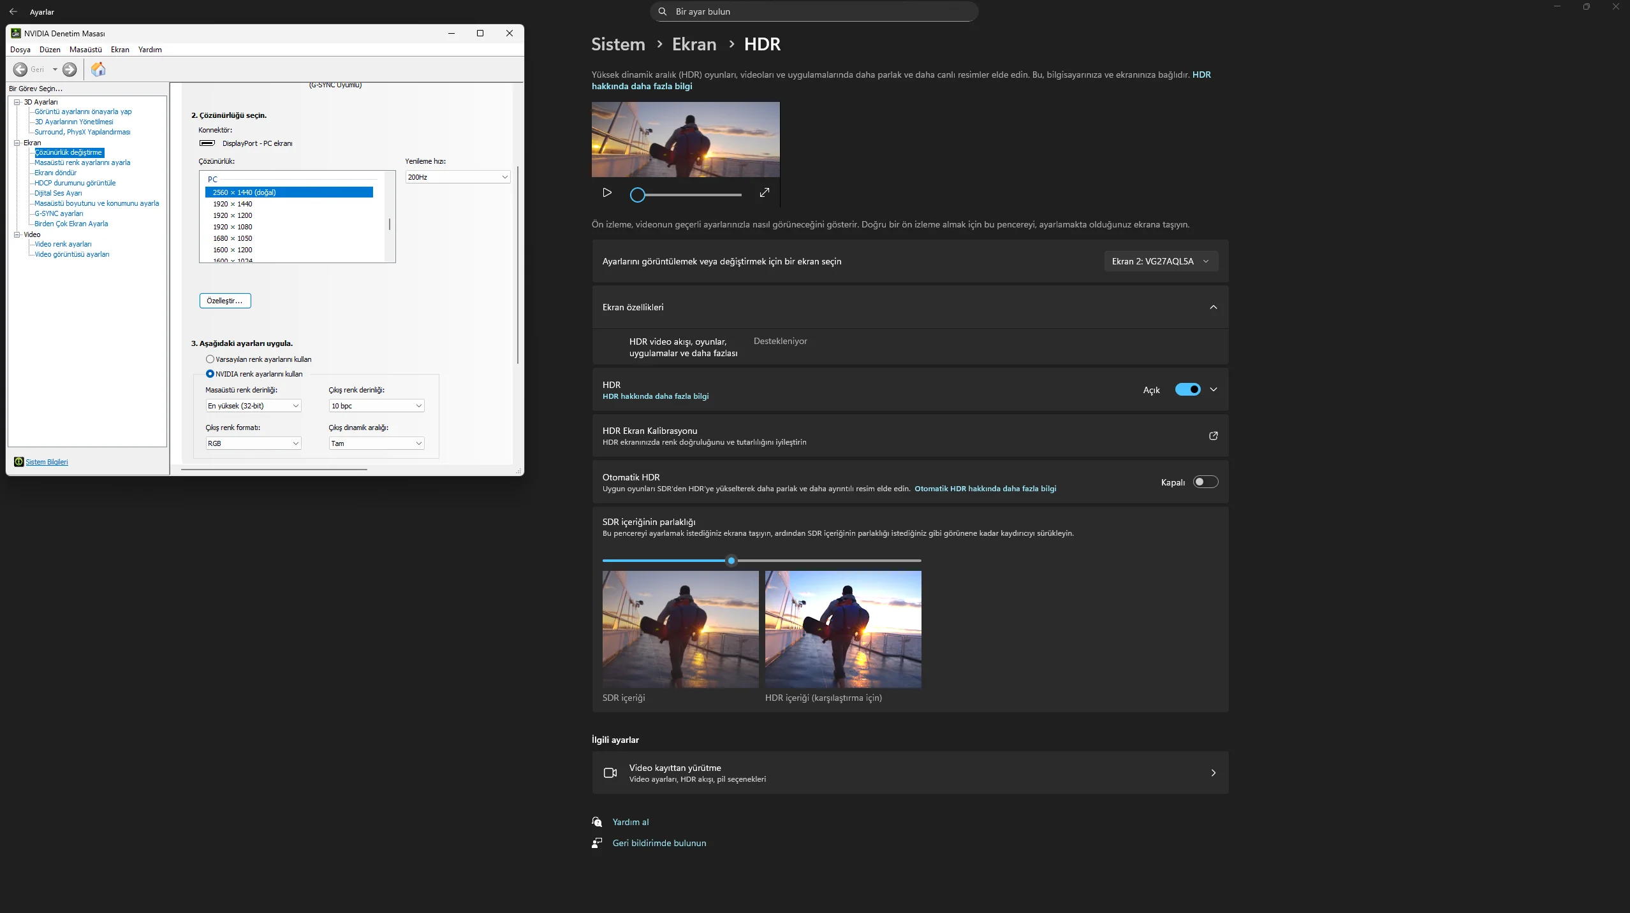Open the Yardım menu

(150, 50)
